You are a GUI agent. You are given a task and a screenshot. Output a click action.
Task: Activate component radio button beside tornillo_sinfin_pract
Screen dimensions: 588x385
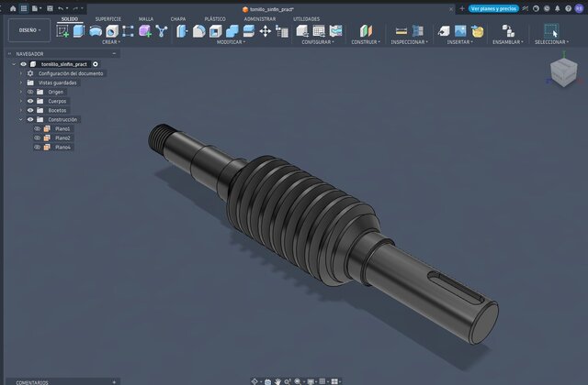coord(96,64)
